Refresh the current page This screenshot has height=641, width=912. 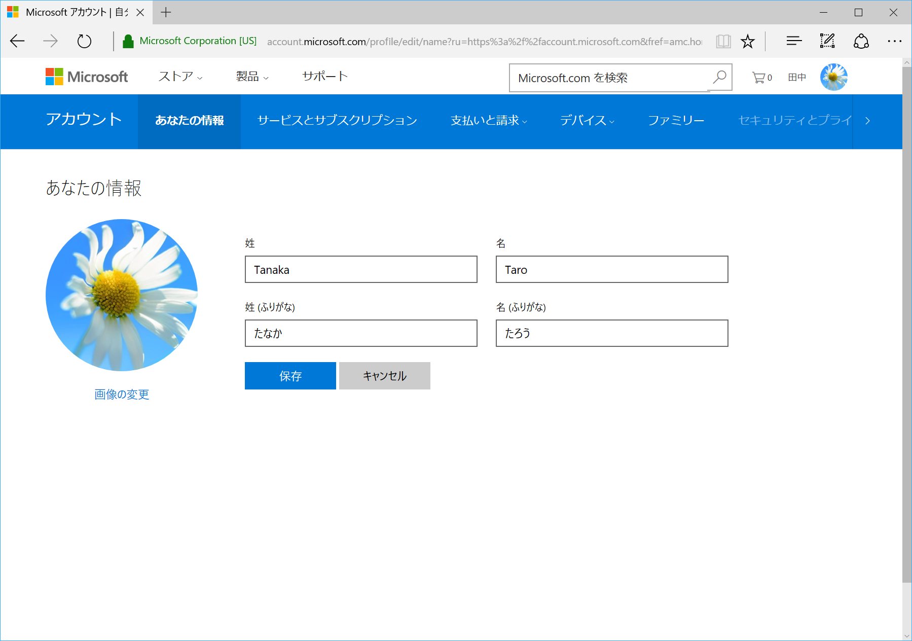pyautogui.click(x=84, y=41)
